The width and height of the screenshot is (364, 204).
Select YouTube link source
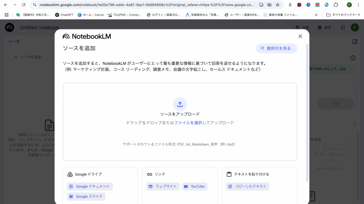(x=195, y=186)
